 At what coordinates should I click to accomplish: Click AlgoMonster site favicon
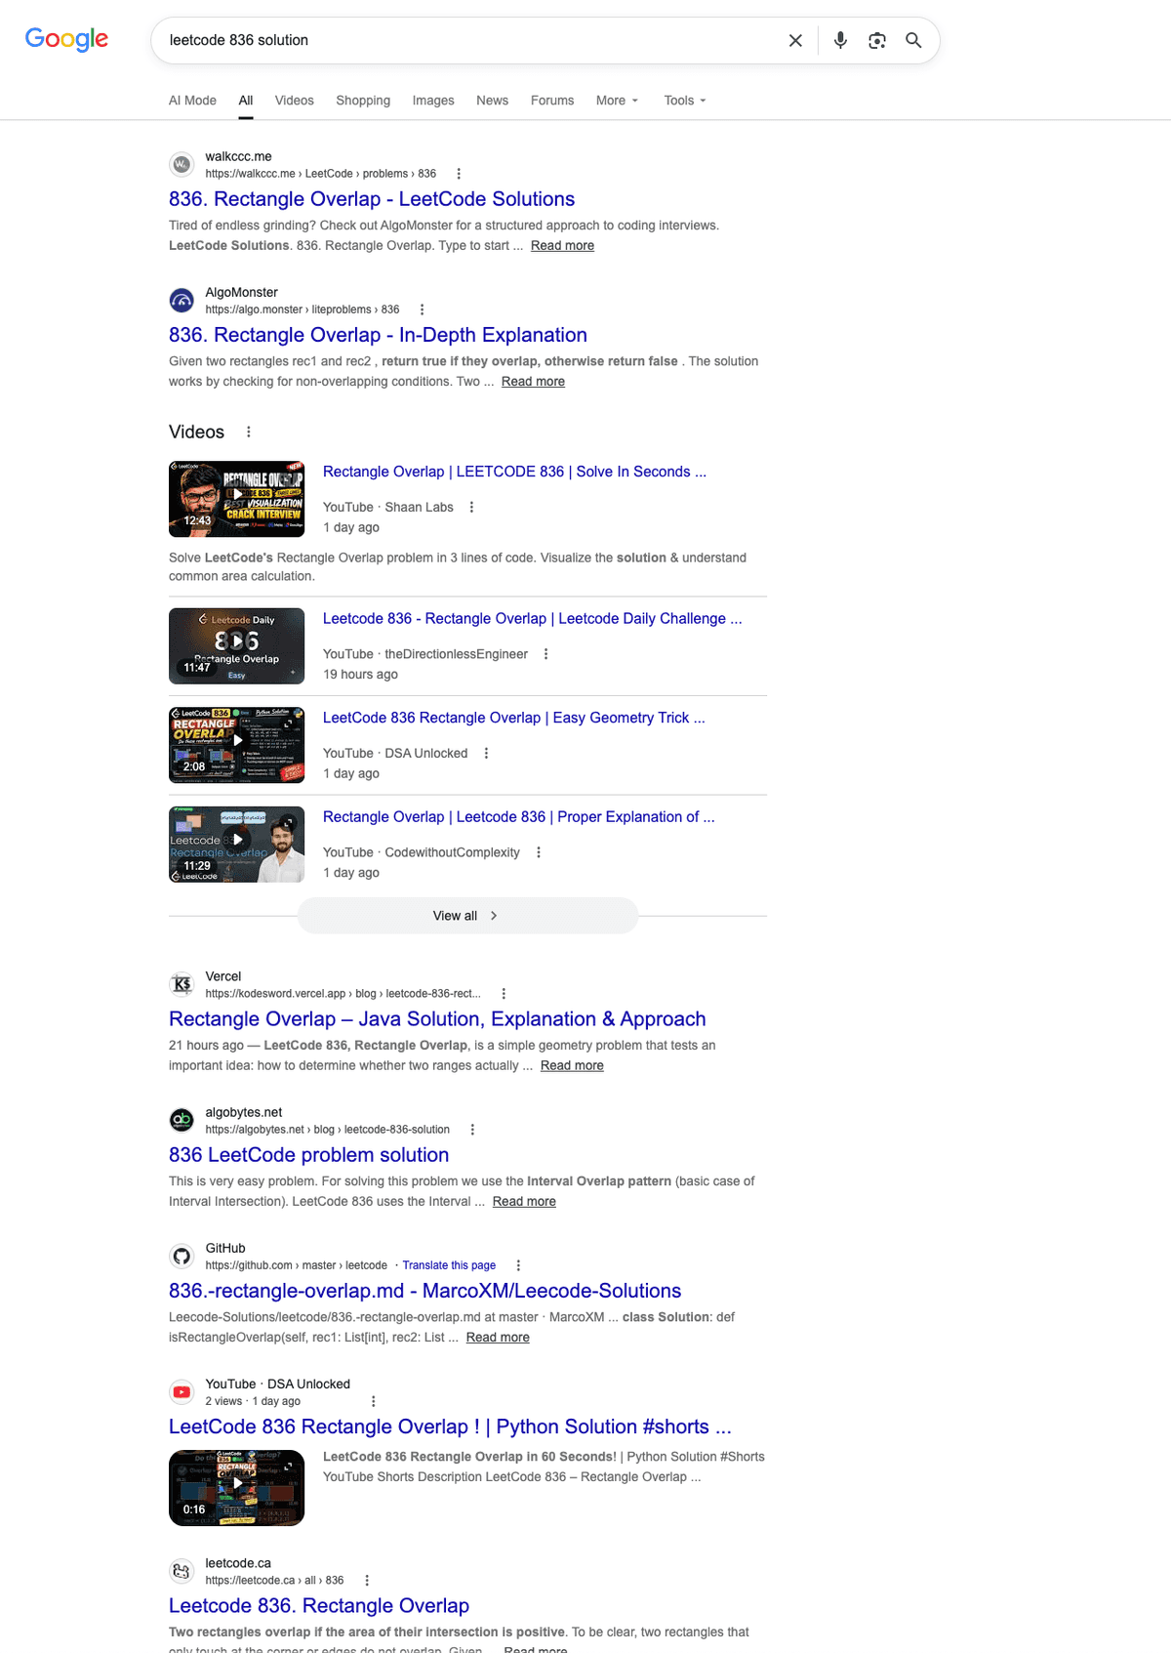182,300
